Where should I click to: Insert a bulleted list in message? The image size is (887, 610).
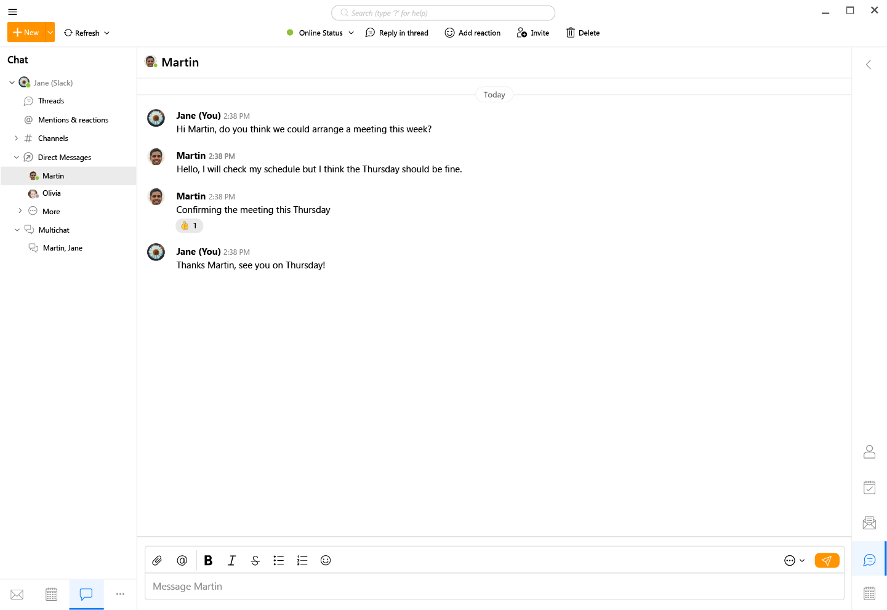tap(279, 560)
